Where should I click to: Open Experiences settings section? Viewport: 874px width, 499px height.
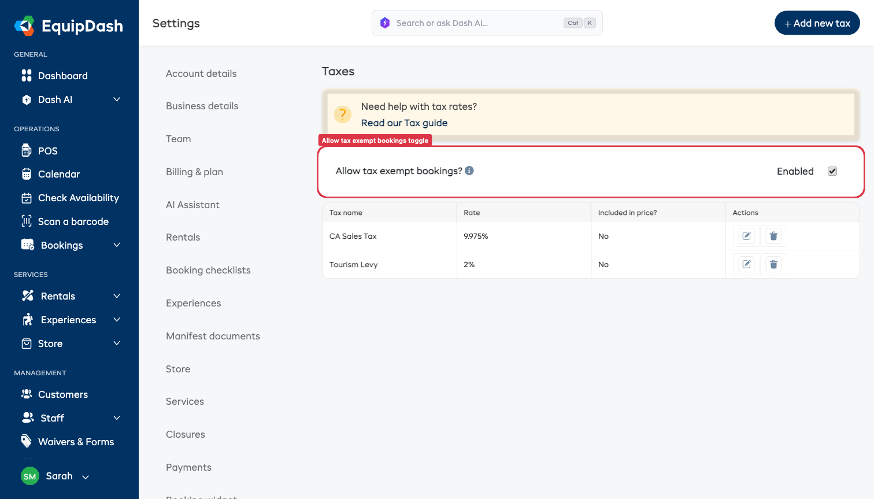[x=193, y=303]
